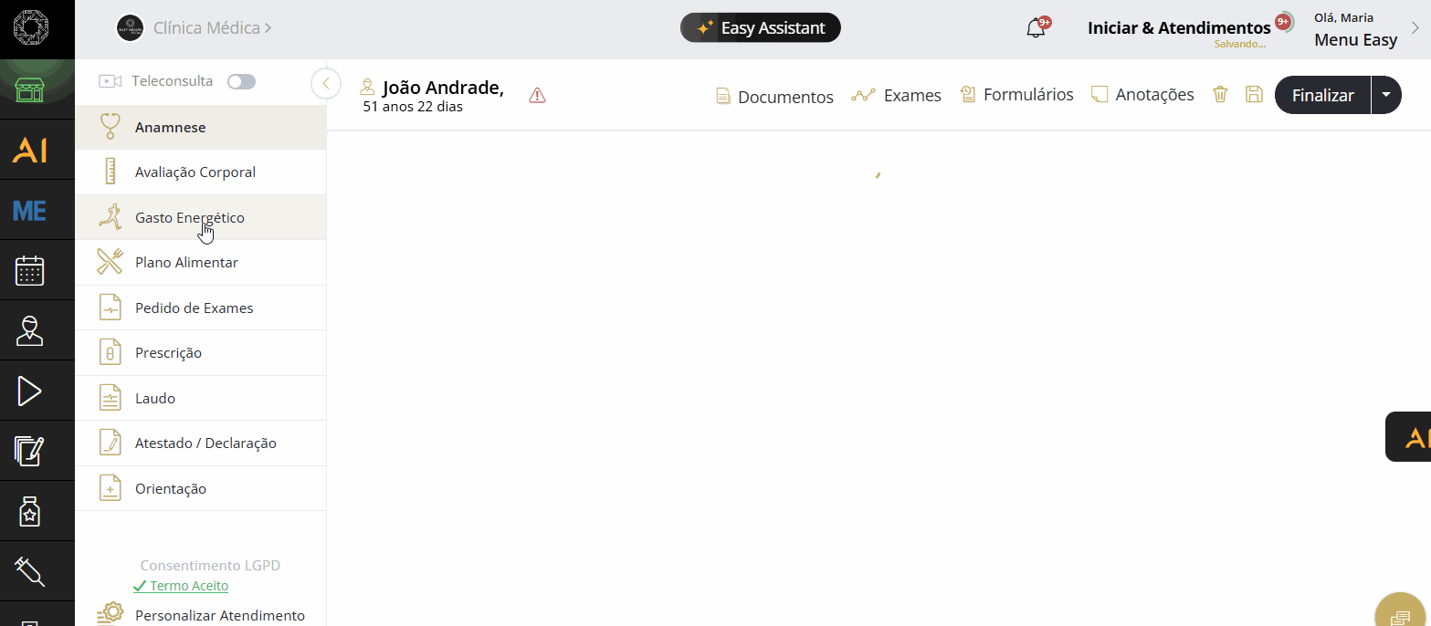Open the Documentos toolbar item
Screen dimensions: 1431x626
click(774, 97)
